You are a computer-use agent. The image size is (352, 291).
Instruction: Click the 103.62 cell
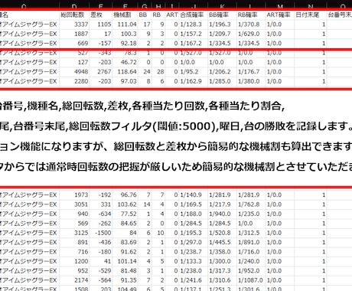125,204
